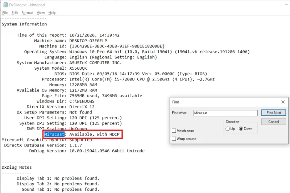The image size is (290, 193).
Task: Click the BIOS Date line value
Action: click(138, 74)
